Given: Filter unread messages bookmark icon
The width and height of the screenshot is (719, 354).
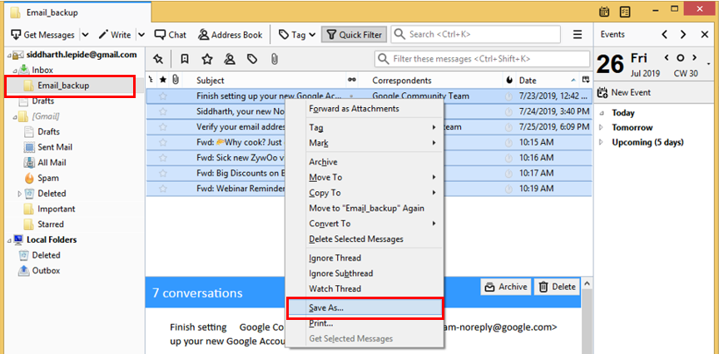Looking at the screenshot, I should click(185, 59).
